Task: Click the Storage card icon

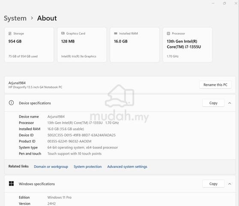Action: coord(10,33)
